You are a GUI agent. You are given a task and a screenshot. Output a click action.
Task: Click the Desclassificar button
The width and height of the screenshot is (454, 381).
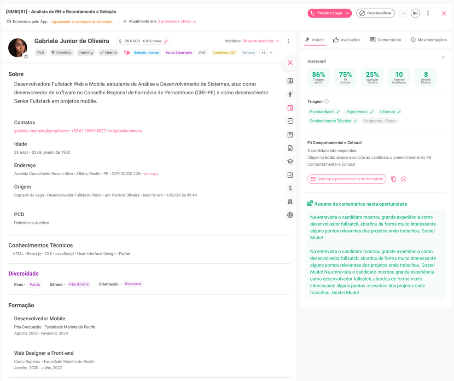375,13
